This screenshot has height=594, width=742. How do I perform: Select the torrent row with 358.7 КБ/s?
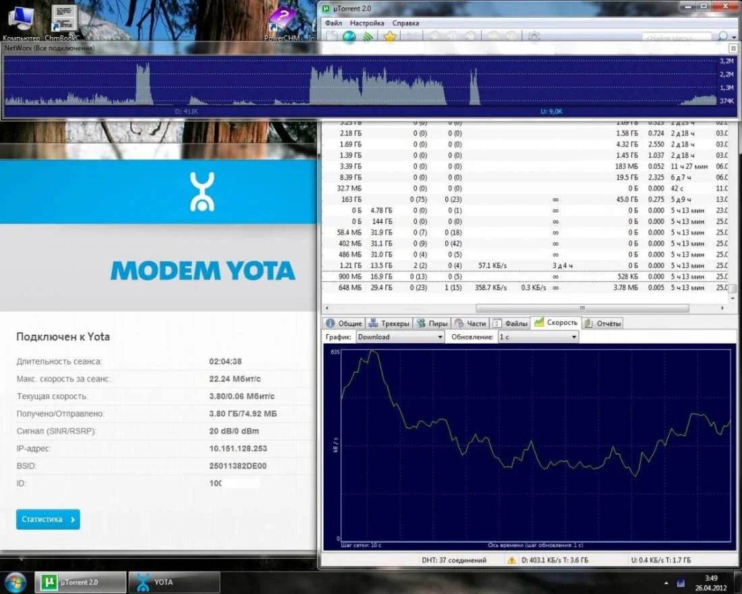click(525, 288)
